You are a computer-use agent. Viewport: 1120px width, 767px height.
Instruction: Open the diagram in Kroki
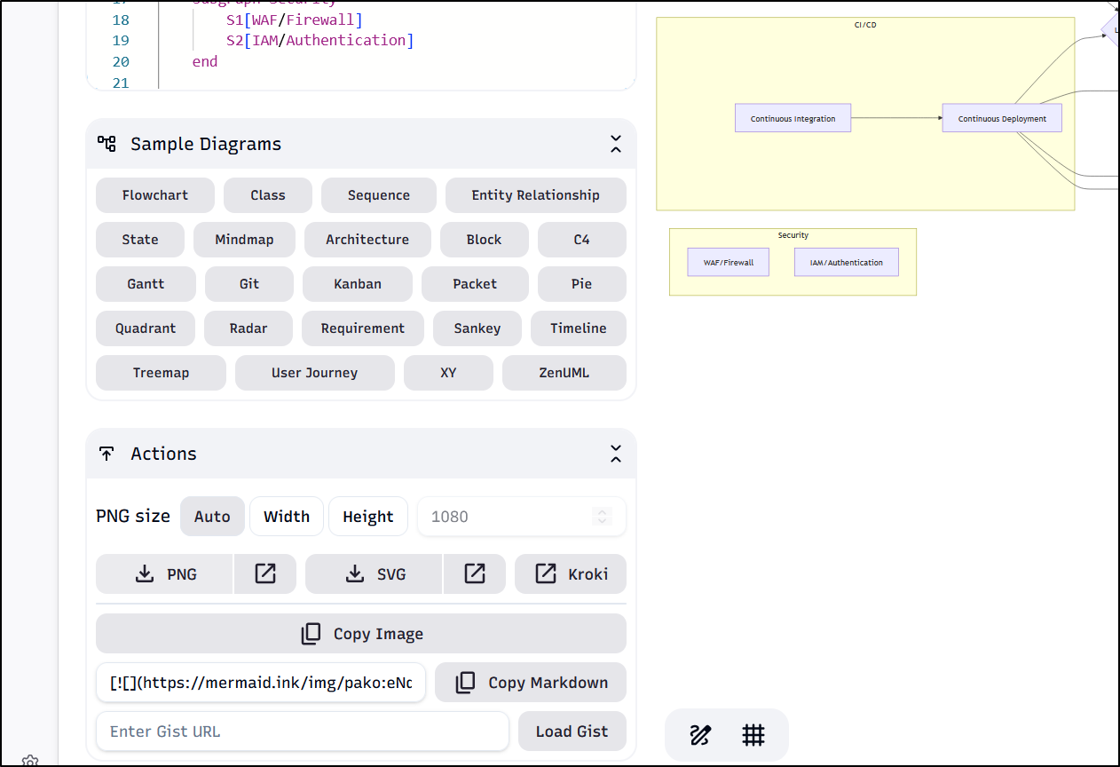point(571,574)
